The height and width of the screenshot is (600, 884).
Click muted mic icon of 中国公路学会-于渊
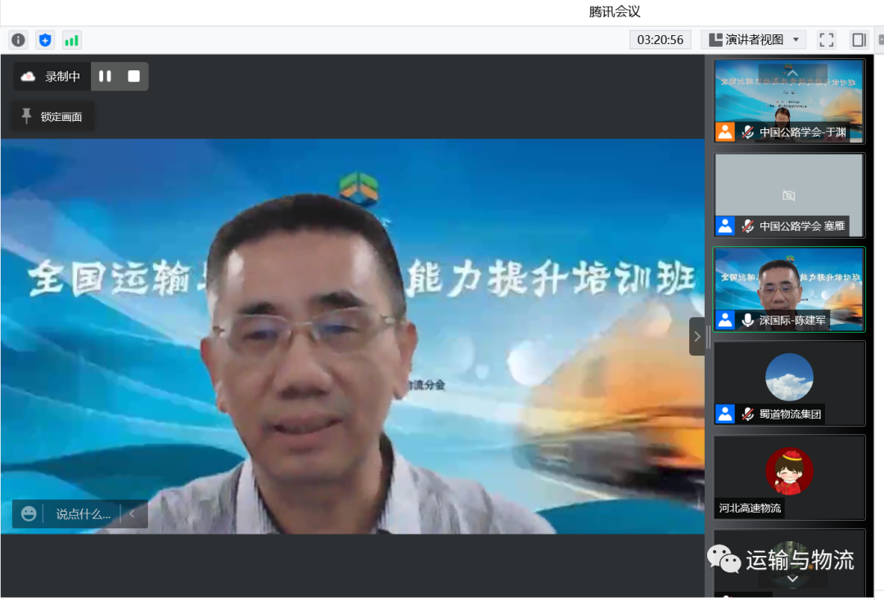pos(747,132)
